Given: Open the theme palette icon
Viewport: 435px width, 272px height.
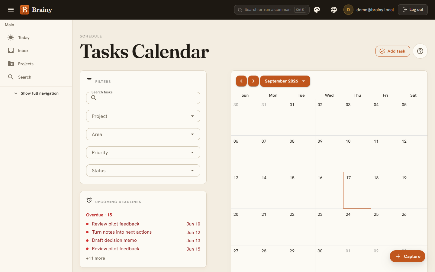Looking at the screenshot, I should (x=317, y=10).
